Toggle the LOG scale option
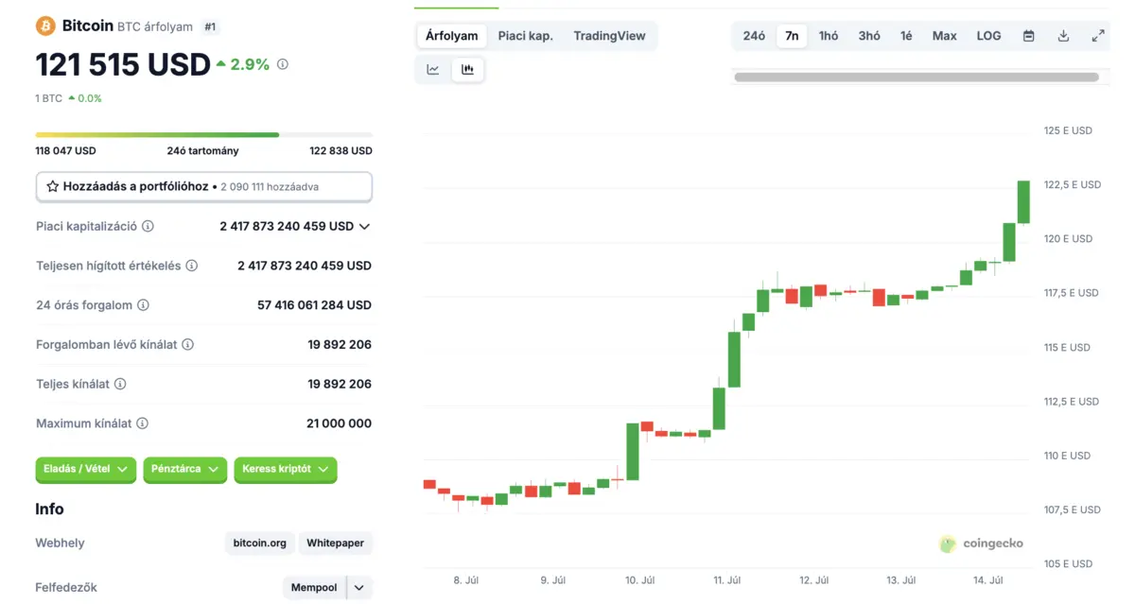This screenshot has height=604, width=1135. click(x=988, y=36)
